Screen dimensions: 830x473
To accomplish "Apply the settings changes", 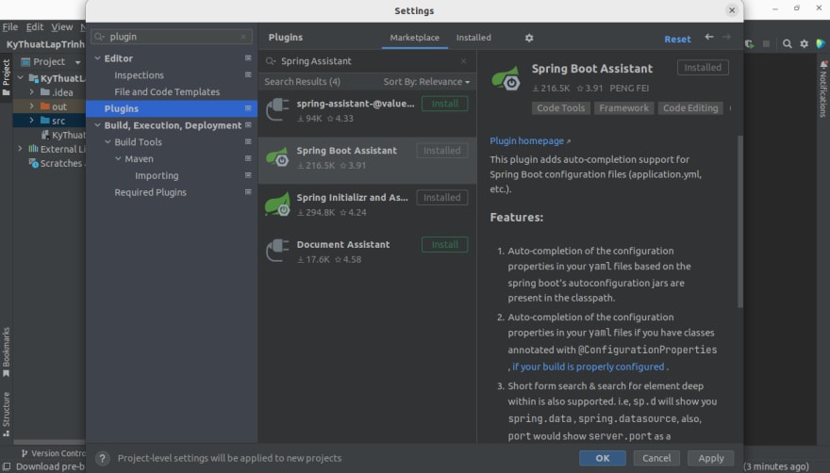I will tap(711, 458).
